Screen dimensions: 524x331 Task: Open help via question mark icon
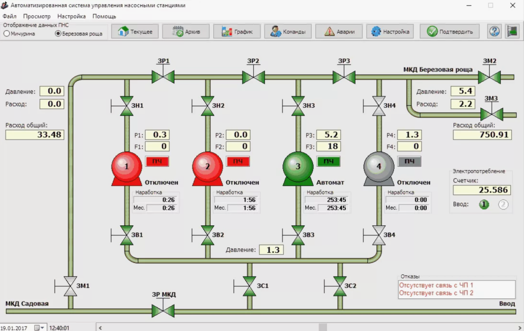click(x=494, y=32)
